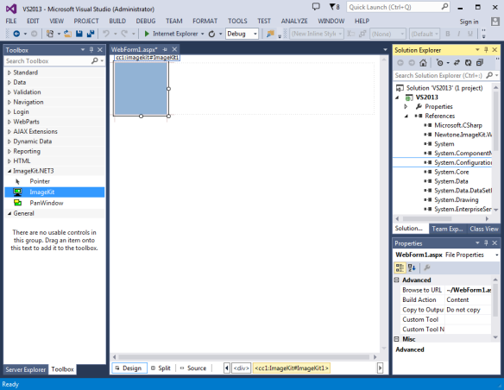Collapse the Advanced category in Properties
This screenshot has height=390, width=504.
(x=397, y=280)
